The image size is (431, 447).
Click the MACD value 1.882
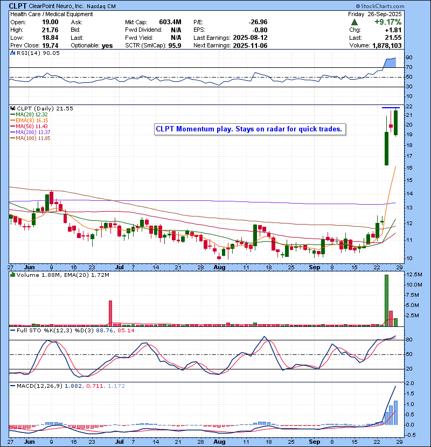pos(73,386)
